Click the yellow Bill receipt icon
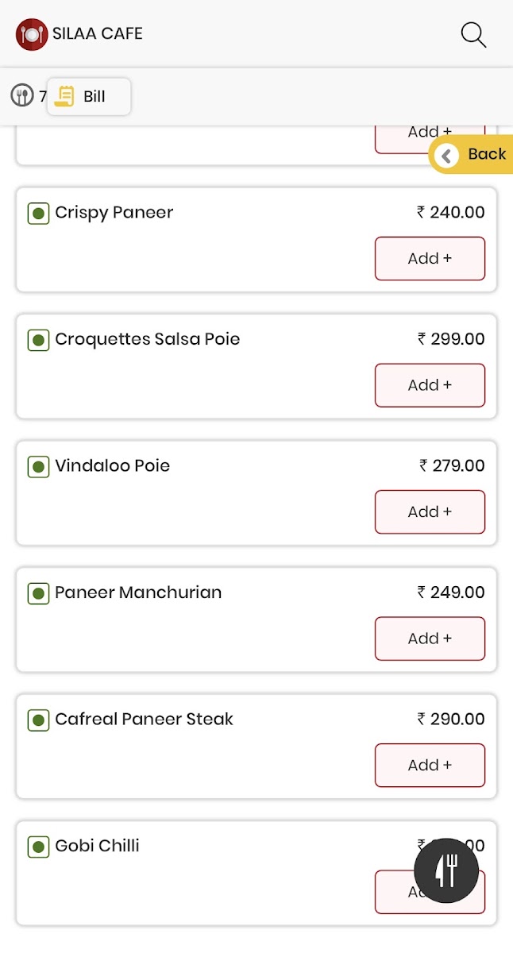 point(65,96)
